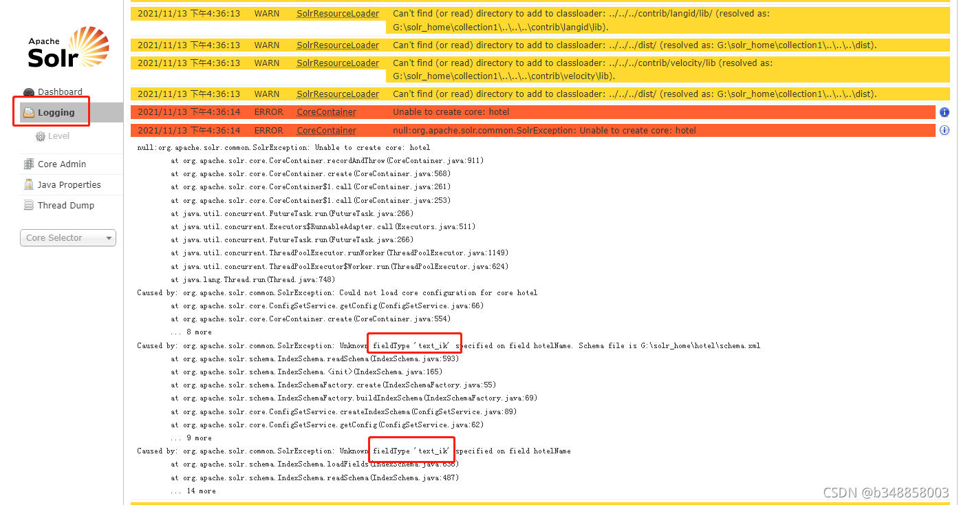
Task: Click the first SolrResourceLoader link
Action: click(x=337, y=13)
